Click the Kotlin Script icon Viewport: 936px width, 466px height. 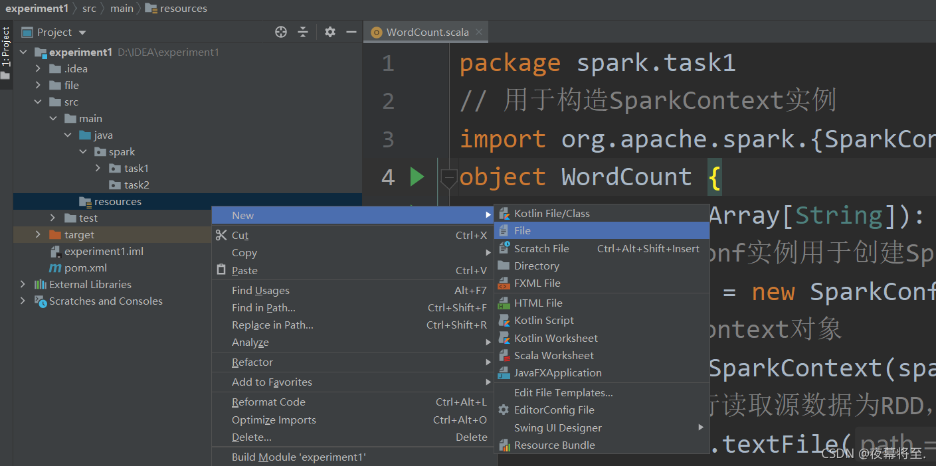click(504, 320)
